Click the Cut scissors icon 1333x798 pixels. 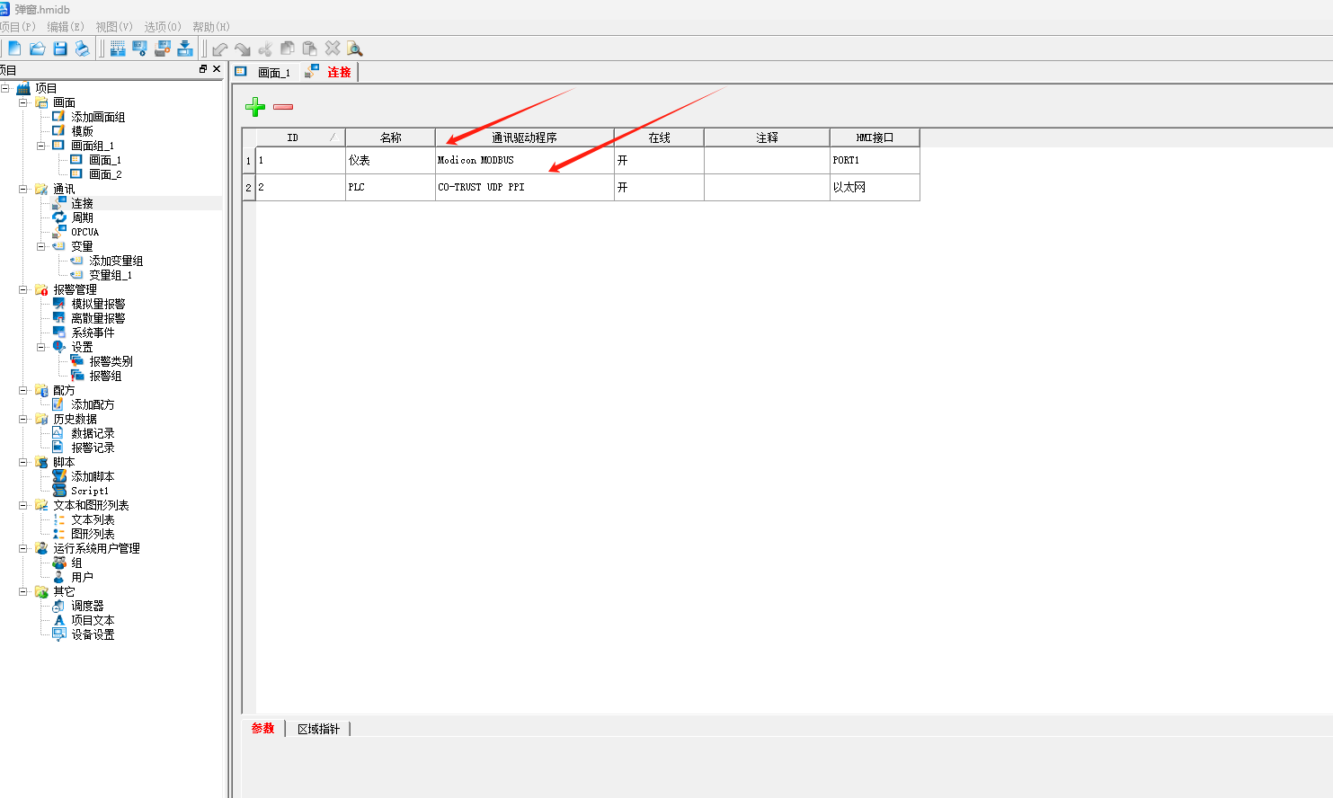coord(265,49)
